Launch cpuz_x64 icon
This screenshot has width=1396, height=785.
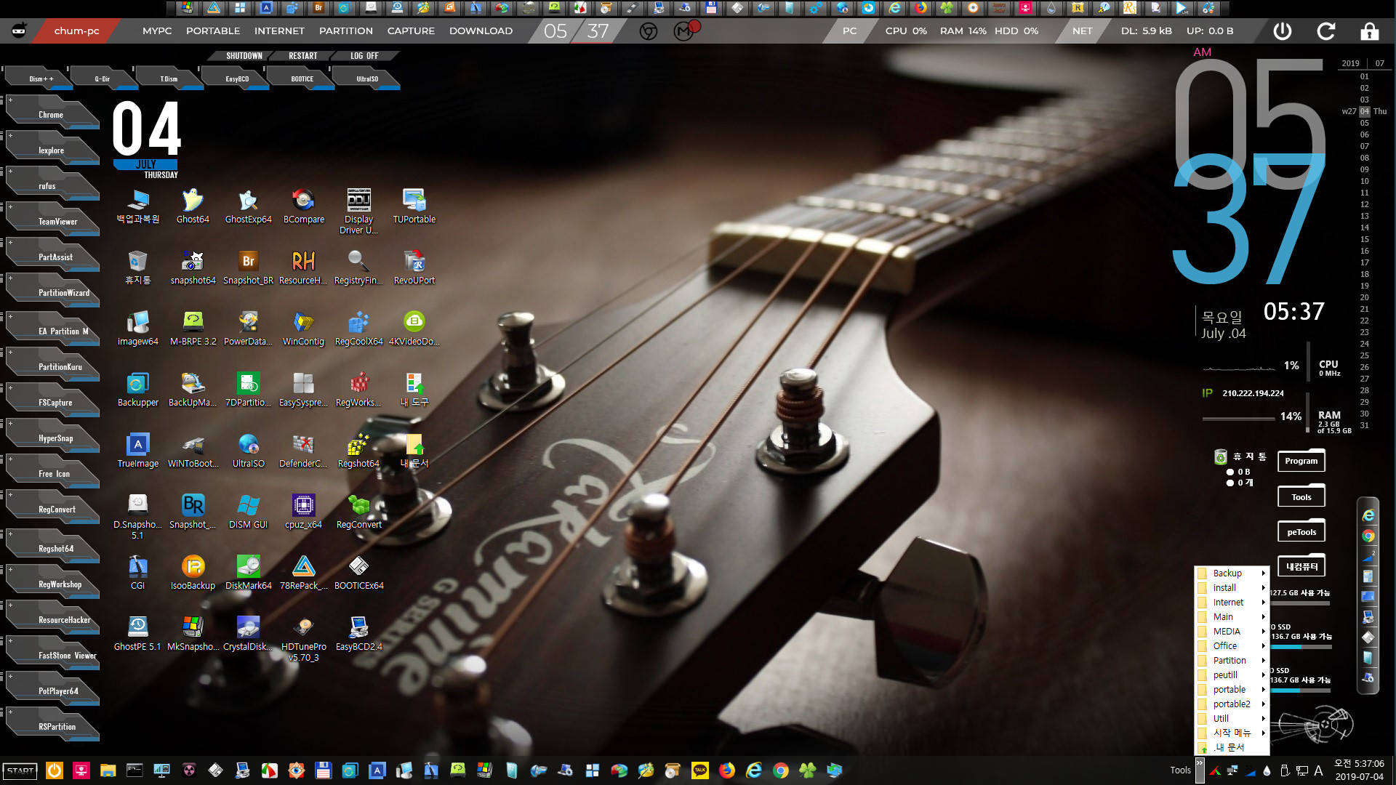click(x=303, y=512)
